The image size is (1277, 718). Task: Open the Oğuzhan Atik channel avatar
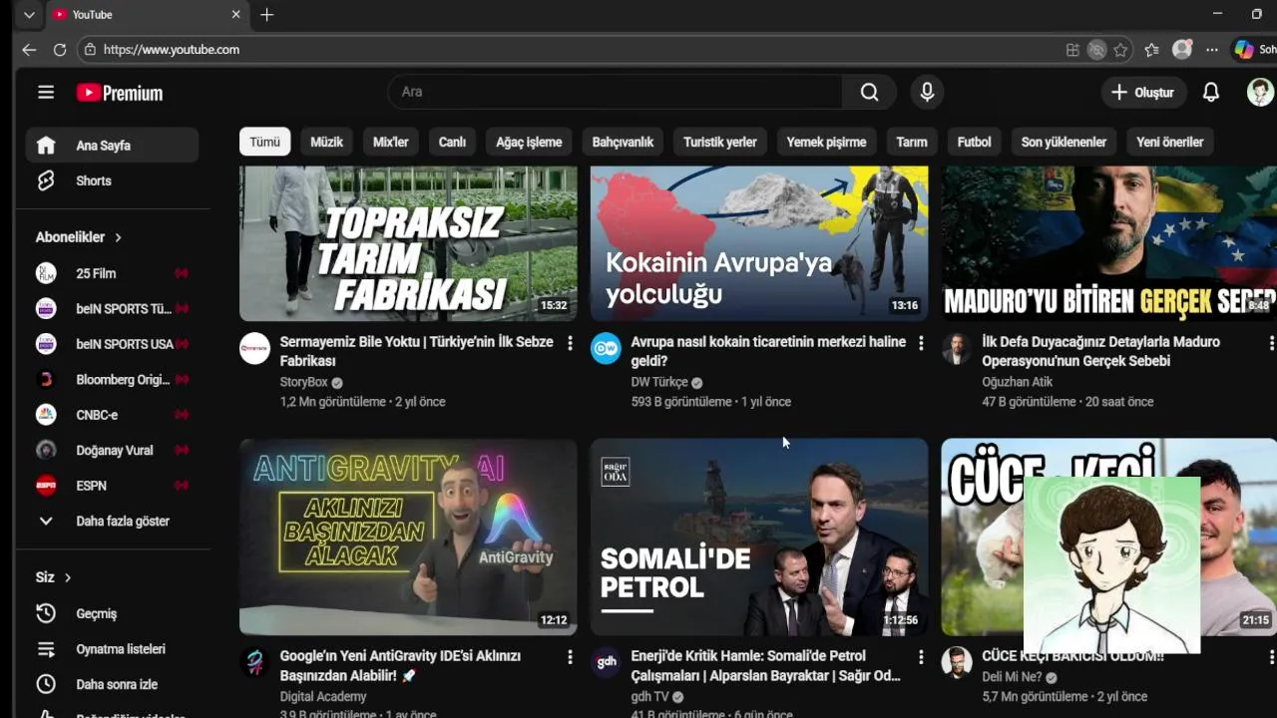957,348
